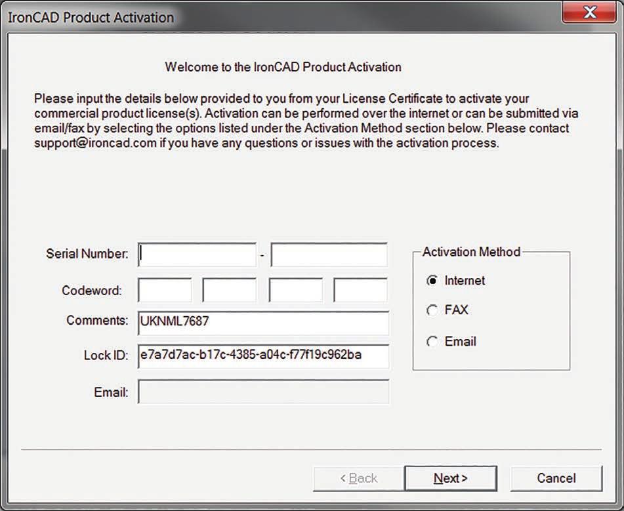Viewport: 624px width, 511px height.
Task: Click the support@ironcad.com address in the text
Action: pos(96,143)
